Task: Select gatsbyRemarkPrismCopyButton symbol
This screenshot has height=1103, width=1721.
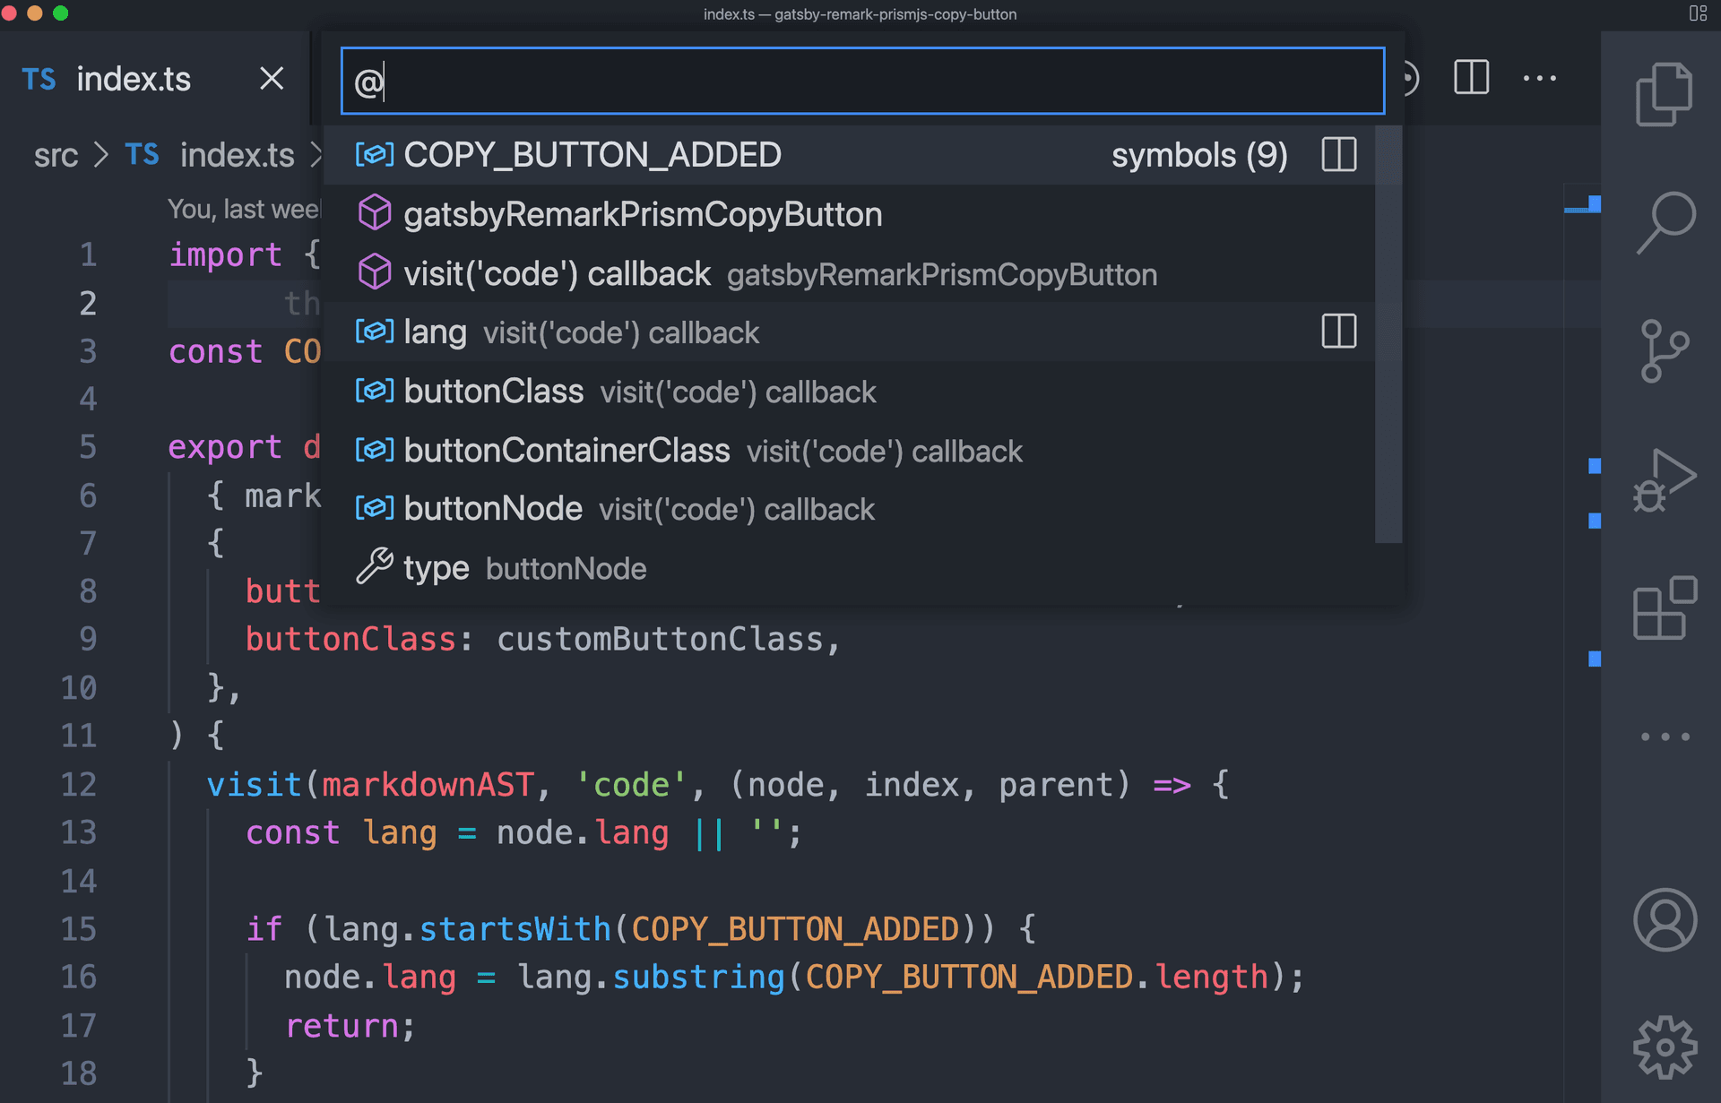Action: pyautogui.click(x=642, y=215)
